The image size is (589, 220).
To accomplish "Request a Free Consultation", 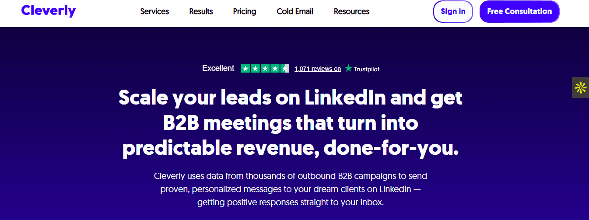I will [519, 11].
